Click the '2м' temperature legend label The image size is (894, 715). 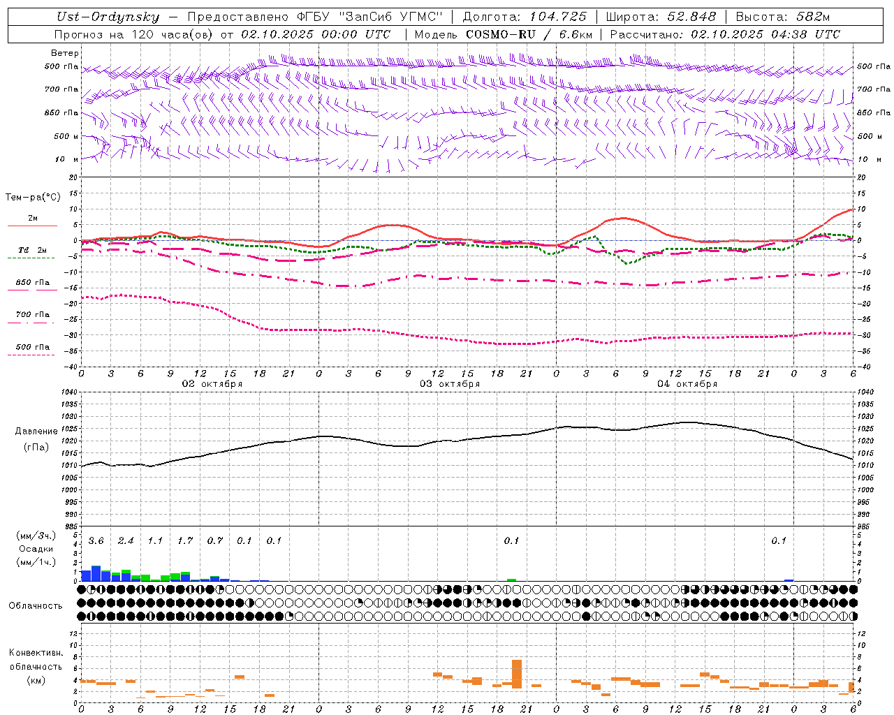tap(33, 218)
